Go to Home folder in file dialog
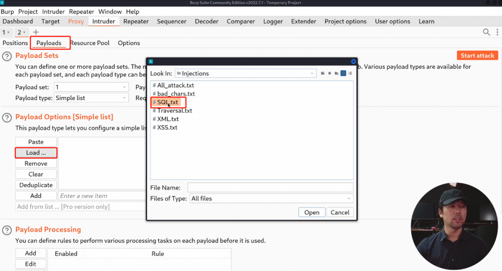502x271 pixels. point(329,74)
